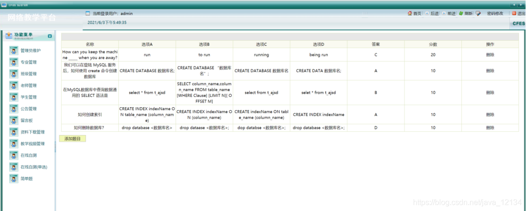Viewport: 526px width, 211px height.
Task: Click the 'CREATE DATA 数据库名;' cell
Action: pos(319,71)
